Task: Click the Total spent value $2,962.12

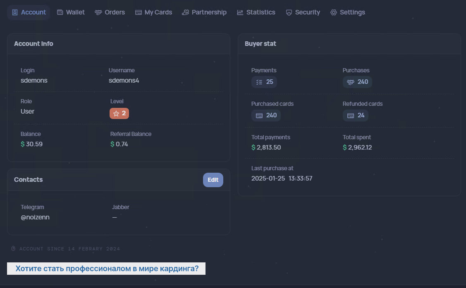Action: coord(357,147)
